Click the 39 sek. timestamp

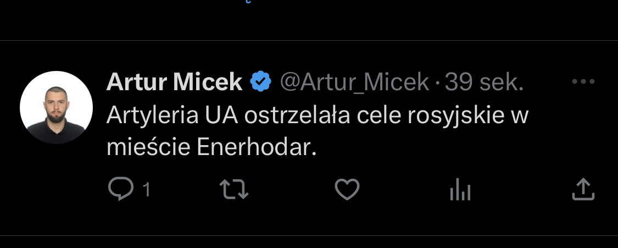click(484, 82)
